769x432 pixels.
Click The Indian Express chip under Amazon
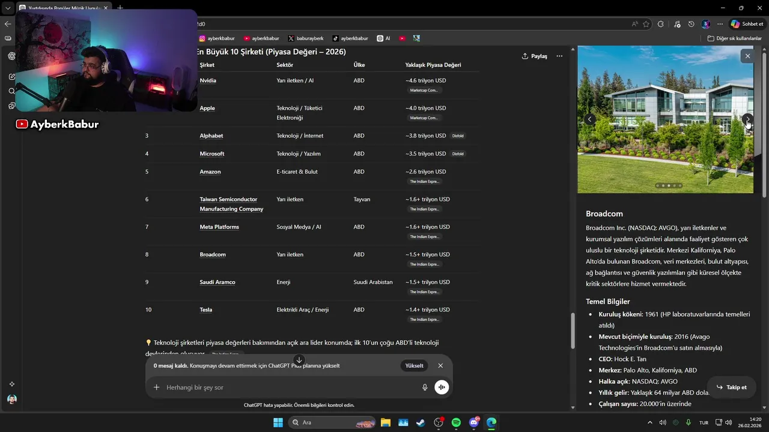(424, 181)
